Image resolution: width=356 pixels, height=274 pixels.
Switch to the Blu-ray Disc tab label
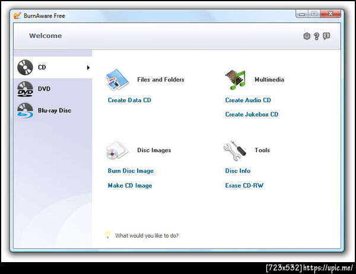(55, 111)
